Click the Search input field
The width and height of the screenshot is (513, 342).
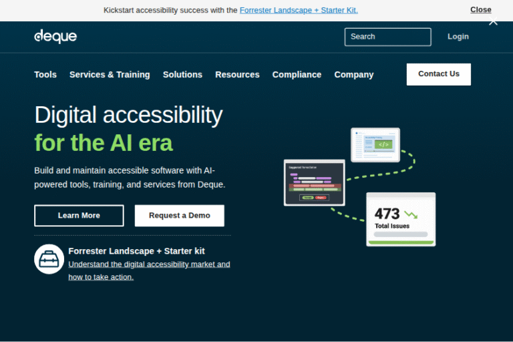point(387,37)
